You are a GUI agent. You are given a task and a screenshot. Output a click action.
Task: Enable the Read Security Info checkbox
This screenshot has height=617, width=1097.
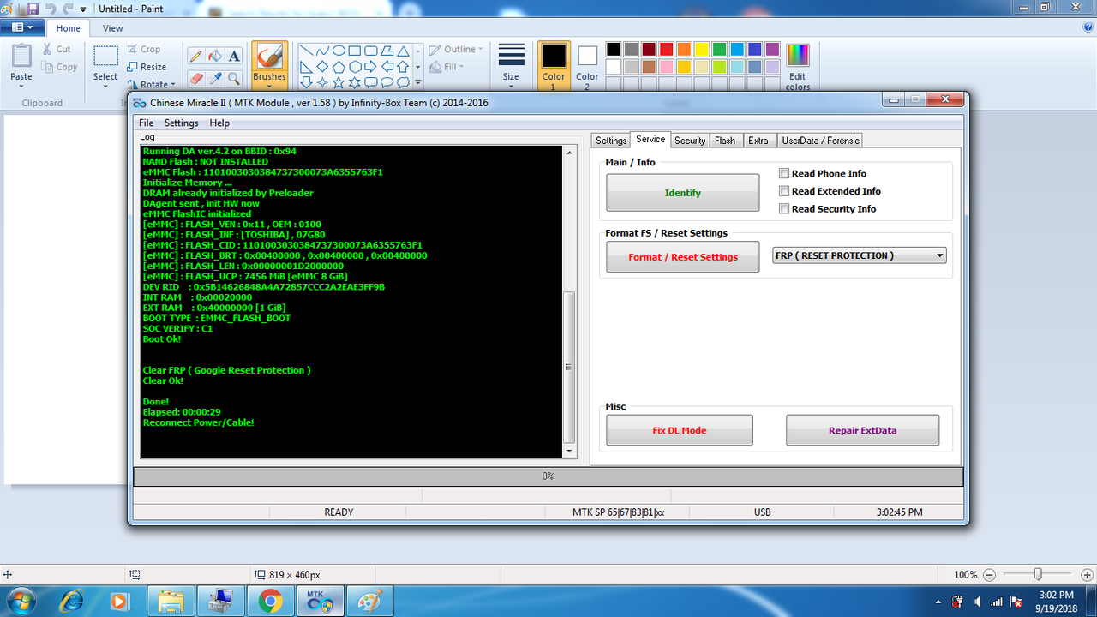pyautogui.click(x=783, y=208)
